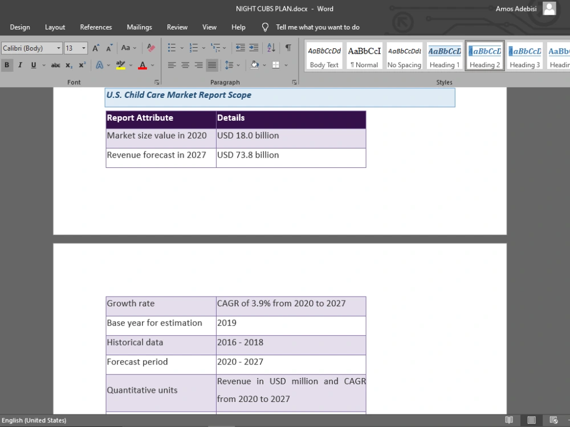Switch to Web Layout view
The width and height of the screenshot is (570, 427).
point(553,420)
